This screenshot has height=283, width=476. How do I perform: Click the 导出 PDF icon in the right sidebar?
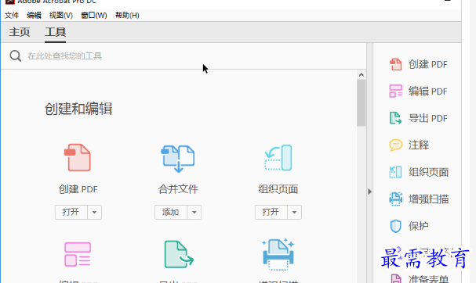(x=395, y=118)
